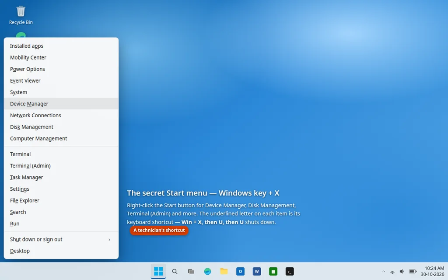Open Mobility Center menu entry
Screen dimensions: 448x280
point(61,57)
